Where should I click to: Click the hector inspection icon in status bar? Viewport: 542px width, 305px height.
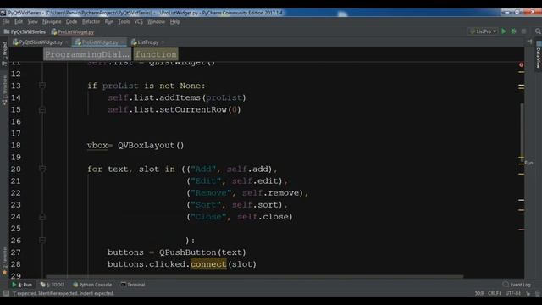click(x=538, y=293)
